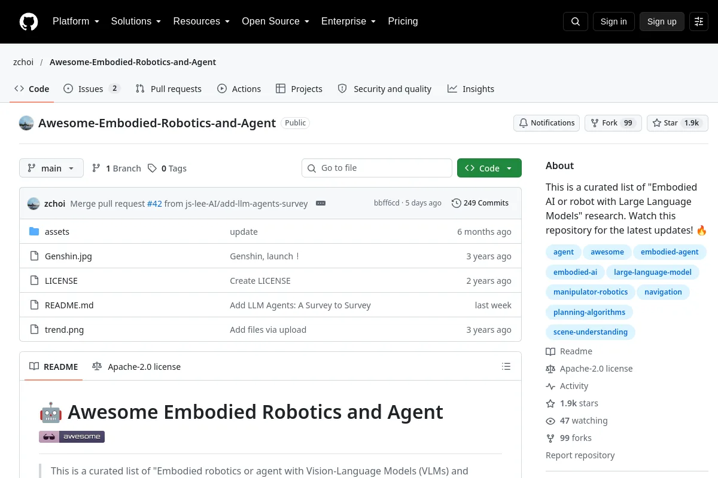Click the Genshin.jpg file icon

(x=34, y=256)
